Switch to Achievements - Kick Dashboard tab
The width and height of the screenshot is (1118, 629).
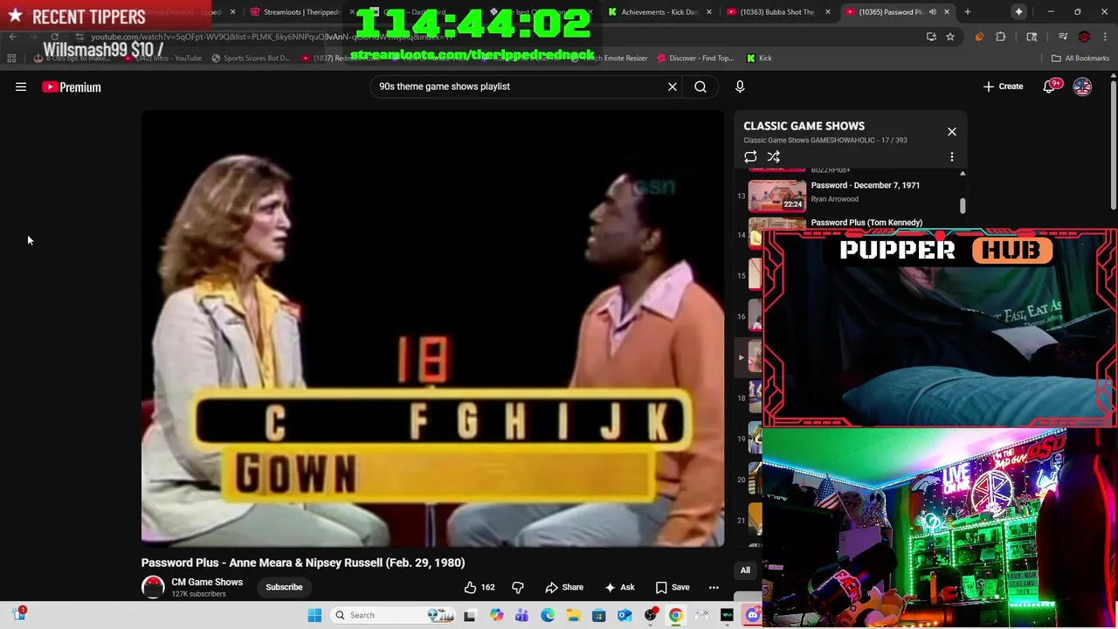[x=659, y=12]
